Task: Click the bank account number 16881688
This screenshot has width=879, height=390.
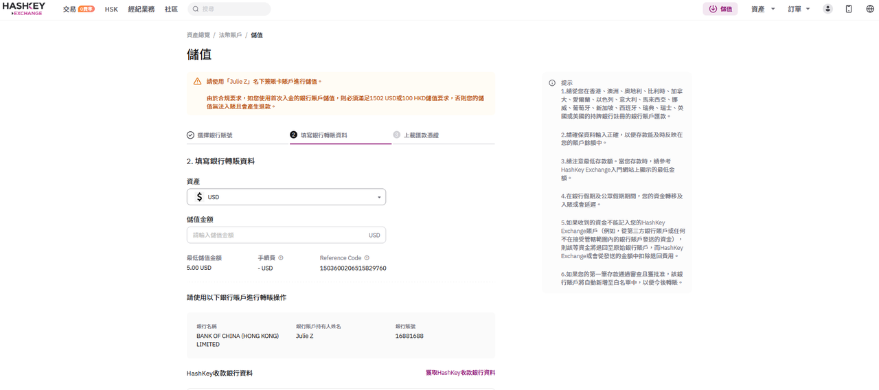Action: click(409, 336)
